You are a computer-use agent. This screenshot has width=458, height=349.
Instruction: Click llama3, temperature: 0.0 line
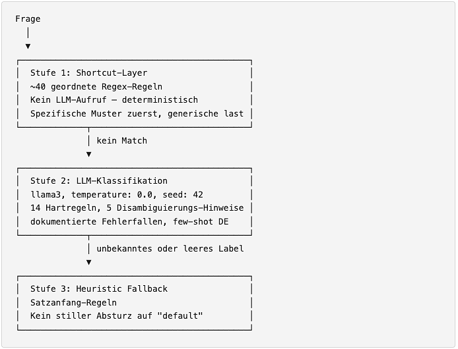click(x=117, y=194)
